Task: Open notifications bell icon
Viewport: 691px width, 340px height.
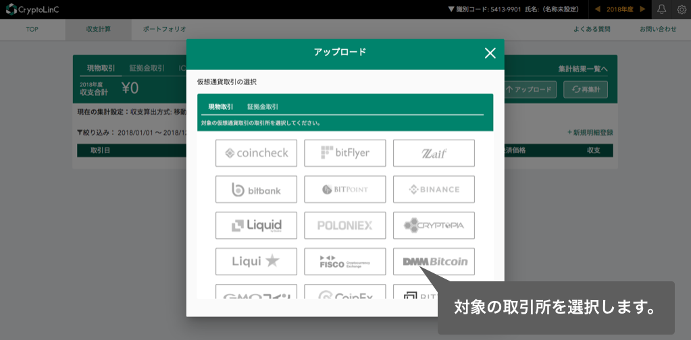Action: pyautogui.click(x=661, y=9)
